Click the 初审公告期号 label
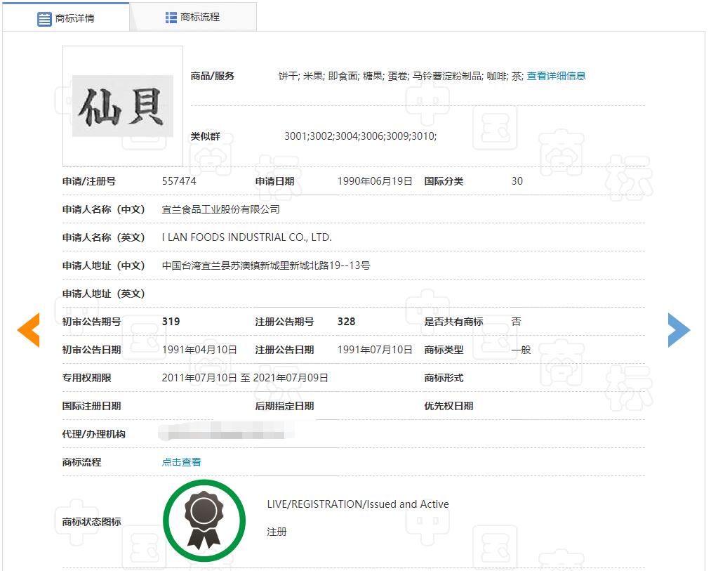 (x=92, y=322)
